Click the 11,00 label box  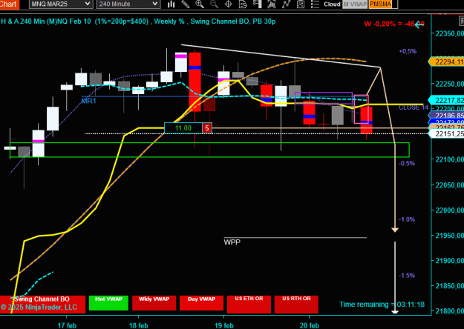(183, 128)
